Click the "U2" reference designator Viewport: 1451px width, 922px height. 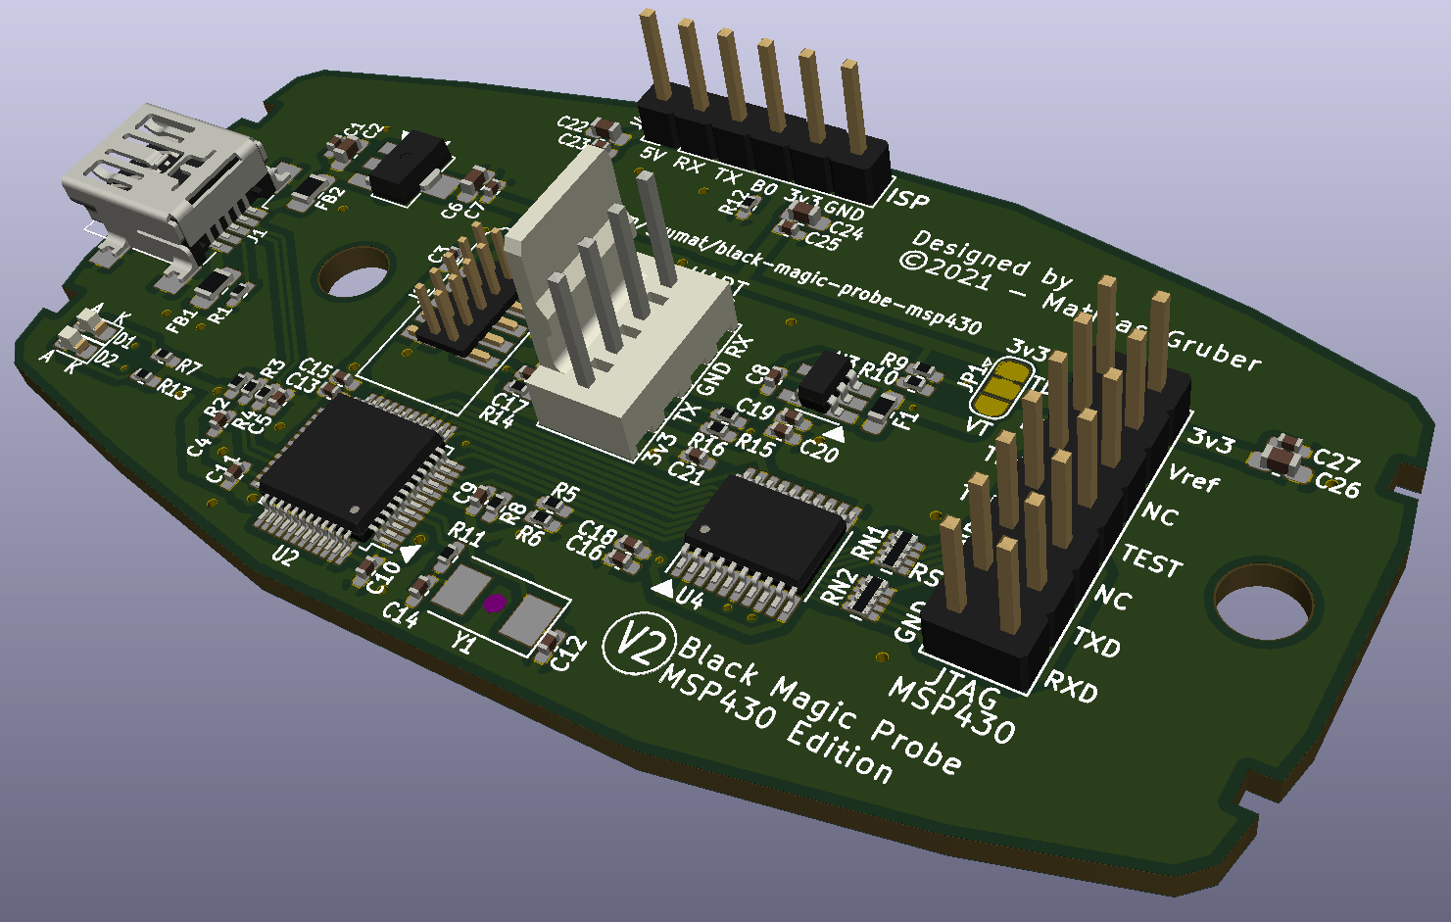tap(283, 556)
